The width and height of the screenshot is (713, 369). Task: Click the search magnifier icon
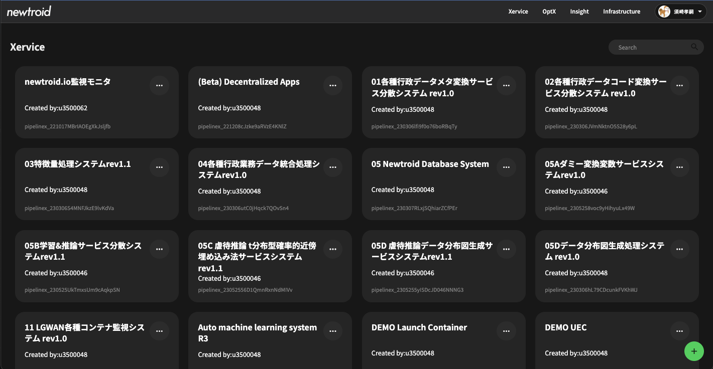(694, 47)
